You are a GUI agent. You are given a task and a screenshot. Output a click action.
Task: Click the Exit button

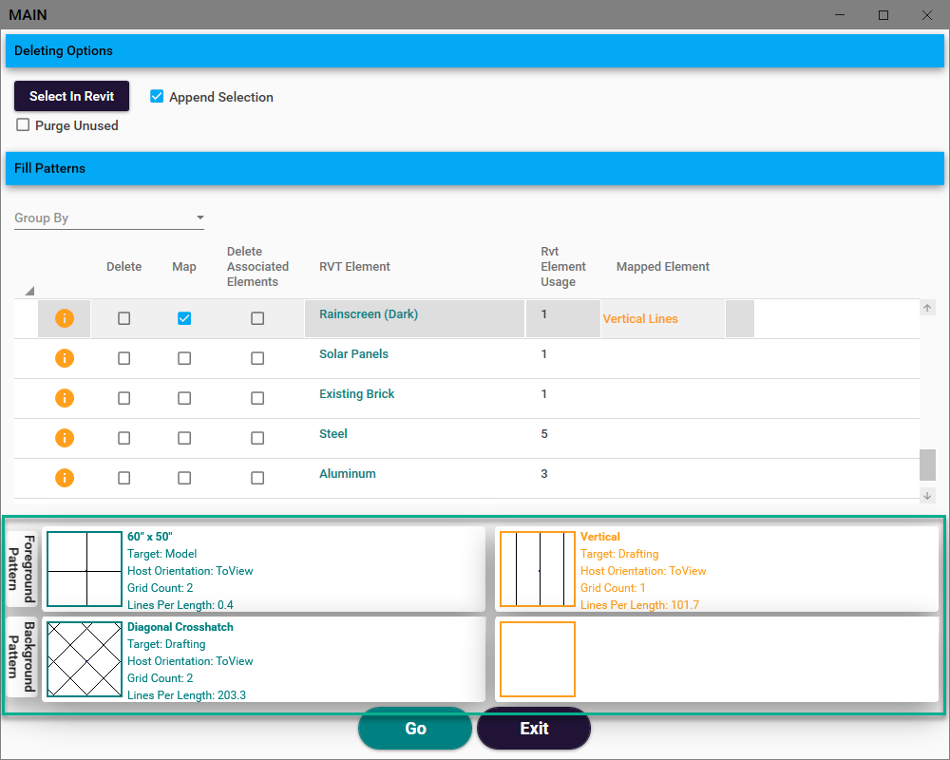[x=534, y=728]
